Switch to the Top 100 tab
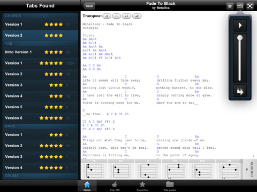Image resolution: width=257 pixels, height=192 pixels. pyautogui.click(x=115, y=186)
